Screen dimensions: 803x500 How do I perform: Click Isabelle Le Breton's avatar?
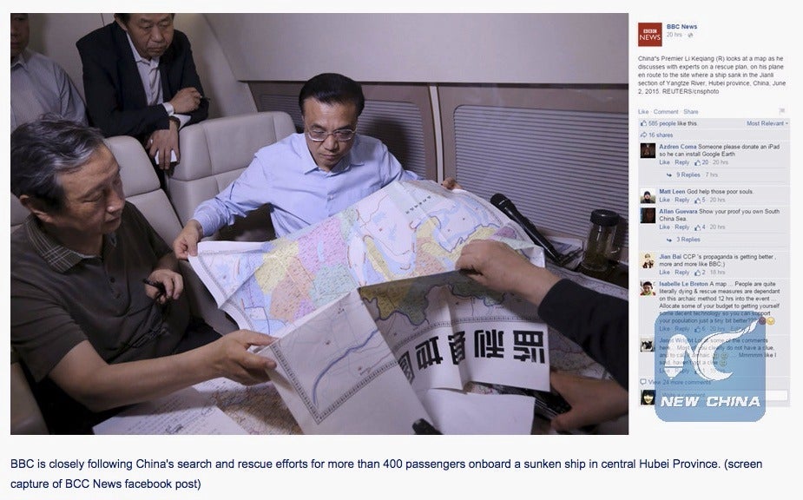point(648,288)
